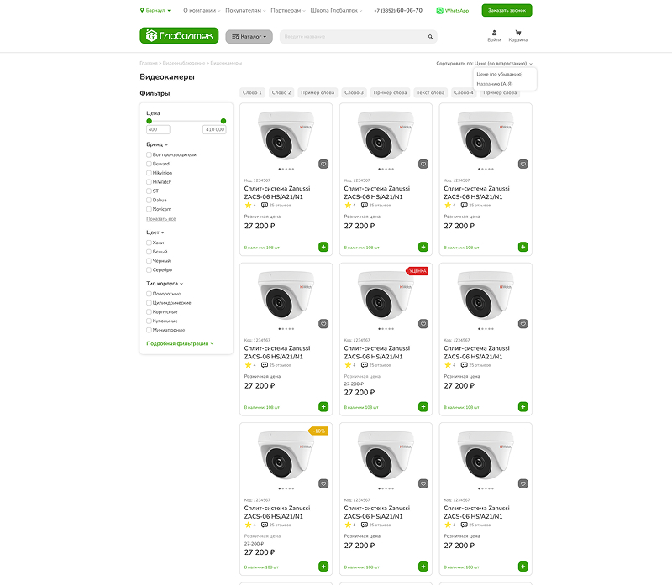Check the Hikvision brand checkbox
The image size is (672, 585).
click(149, 173)
